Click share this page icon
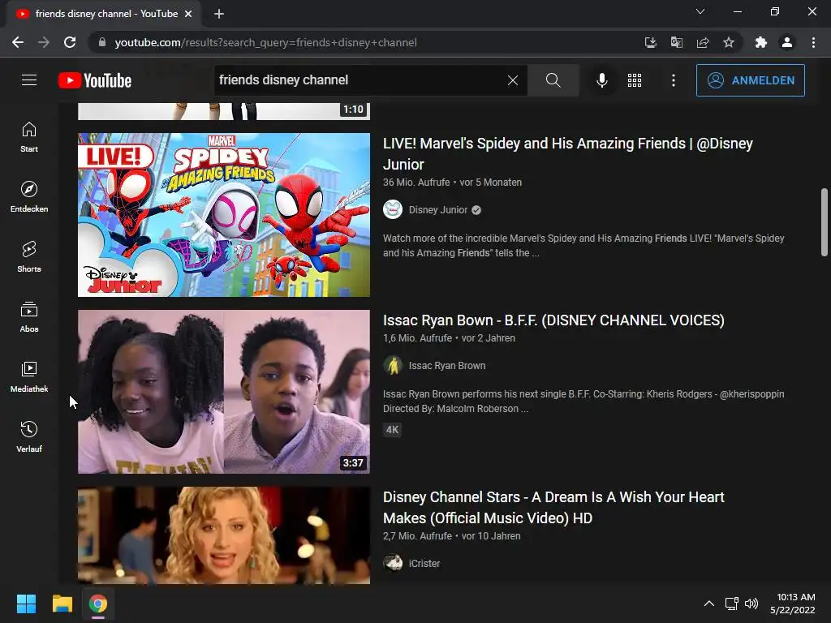This screenshot has width=831, height=623. pyautogui.click(x=703, y=42)
